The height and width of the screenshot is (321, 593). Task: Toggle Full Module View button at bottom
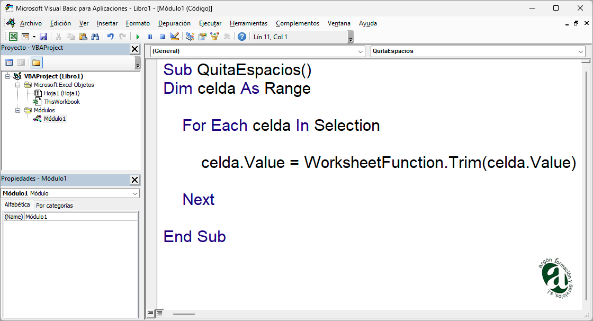159,314
